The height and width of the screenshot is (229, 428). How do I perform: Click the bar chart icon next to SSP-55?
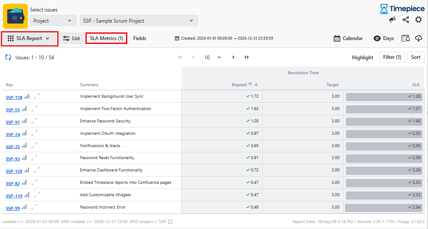pos(24,109)
